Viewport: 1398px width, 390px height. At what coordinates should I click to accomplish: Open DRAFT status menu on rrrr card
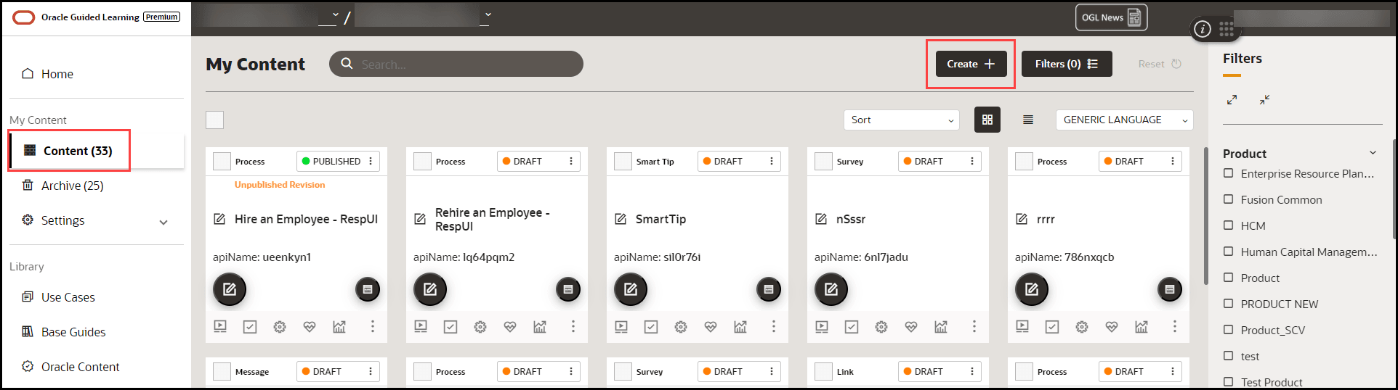click(1173, 161)
